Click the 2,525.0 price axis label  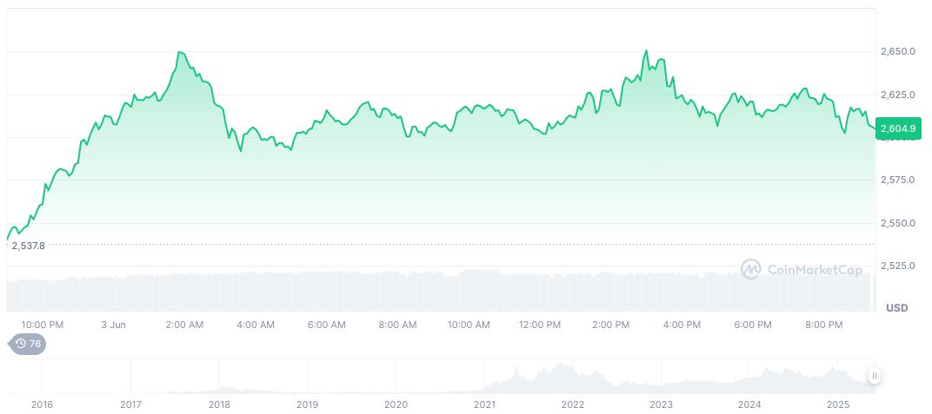[898, 266]
